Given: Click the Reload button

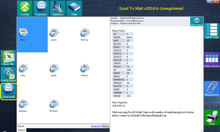Looking at the screenshot, I should pos(106,126).
